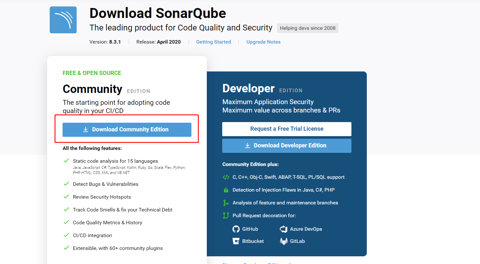480x264 pixels.
Task: Open the Getting Started link
Action: tap(214, 42)
